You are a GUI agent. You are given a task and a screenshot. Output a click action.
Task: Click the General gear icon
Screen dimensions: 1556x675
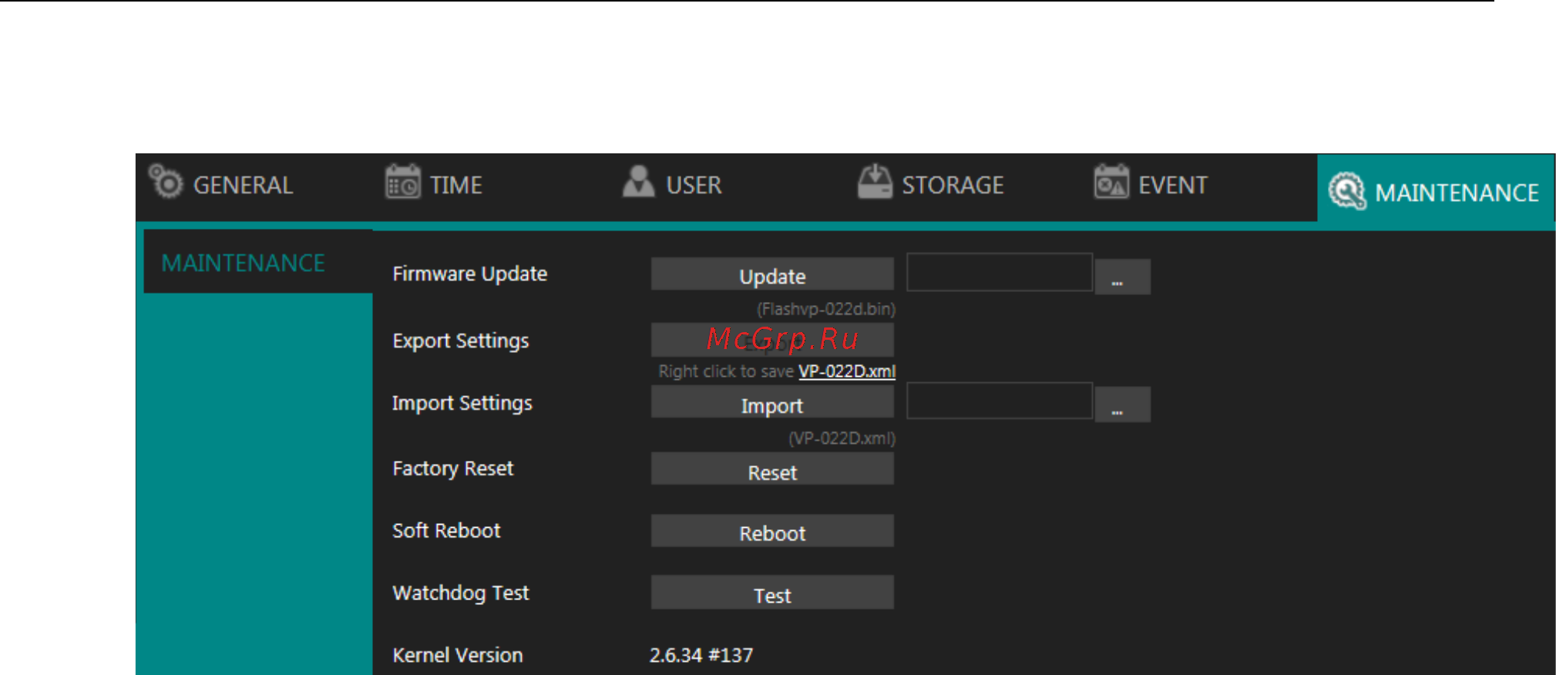(x=166, y=182)
